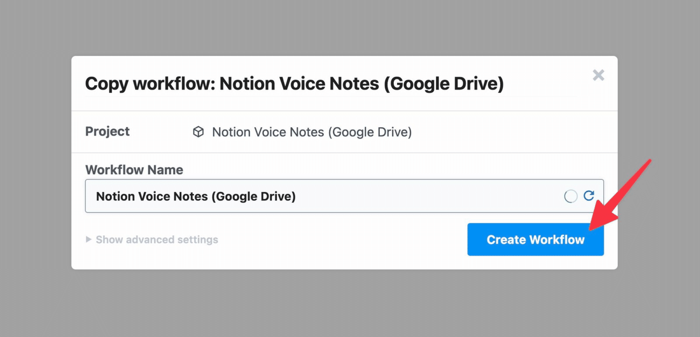Image resolution: width=700 pixels, height=337 pixels.
Task: Create the copied workflow
Action: 535,240
